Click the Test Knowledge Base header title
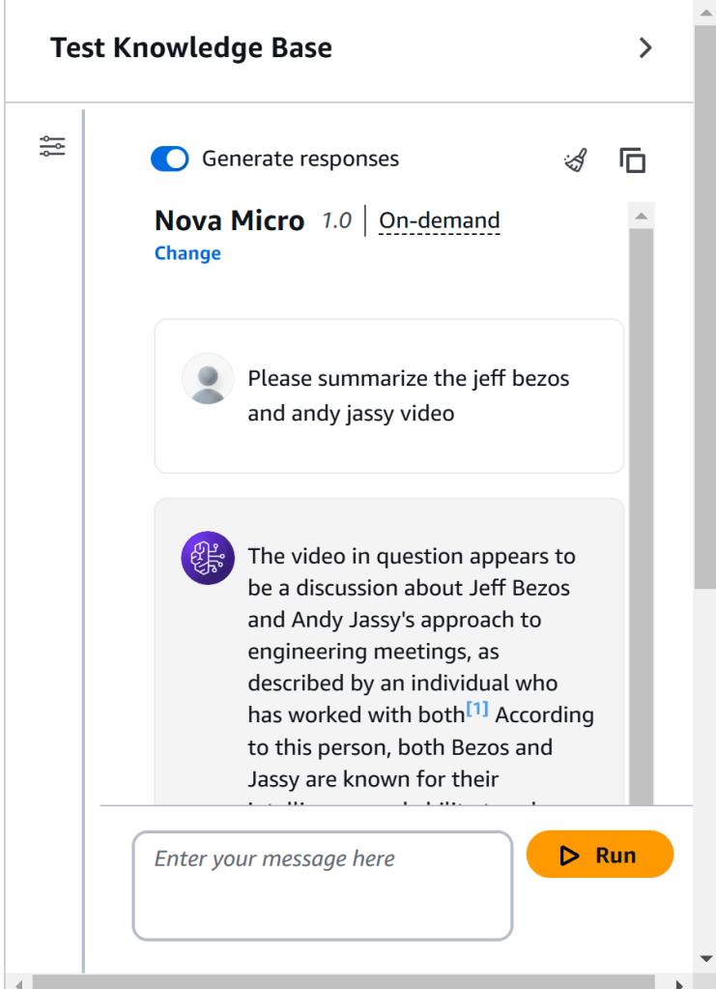This screenshot has width=716, height=989. (191, 48)
